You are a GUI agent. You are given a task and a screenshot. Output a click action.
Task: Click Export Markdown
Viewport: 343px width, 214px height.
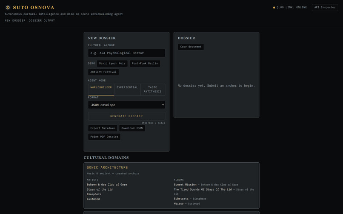(103, 128)
